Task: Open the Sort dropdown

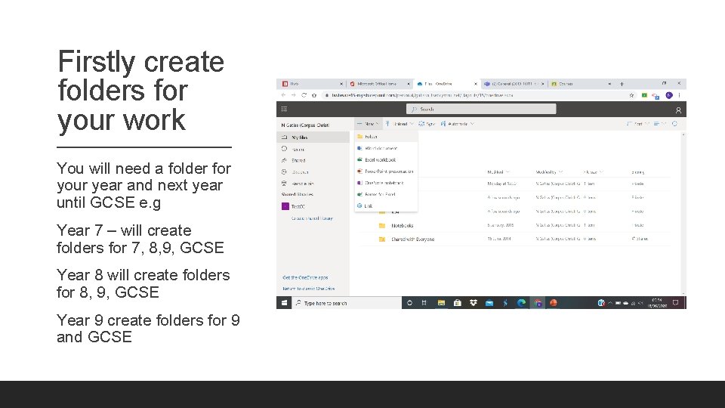Action: point(637,124)
